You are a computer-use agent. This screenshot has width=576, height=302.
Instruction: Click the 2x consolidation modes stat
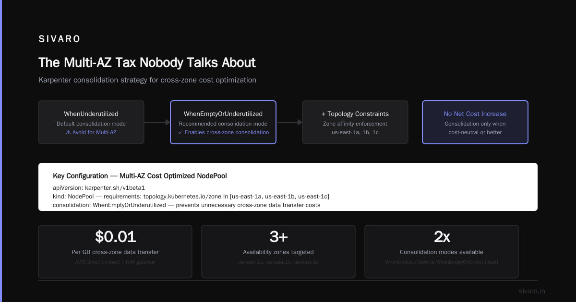point(442,252)
